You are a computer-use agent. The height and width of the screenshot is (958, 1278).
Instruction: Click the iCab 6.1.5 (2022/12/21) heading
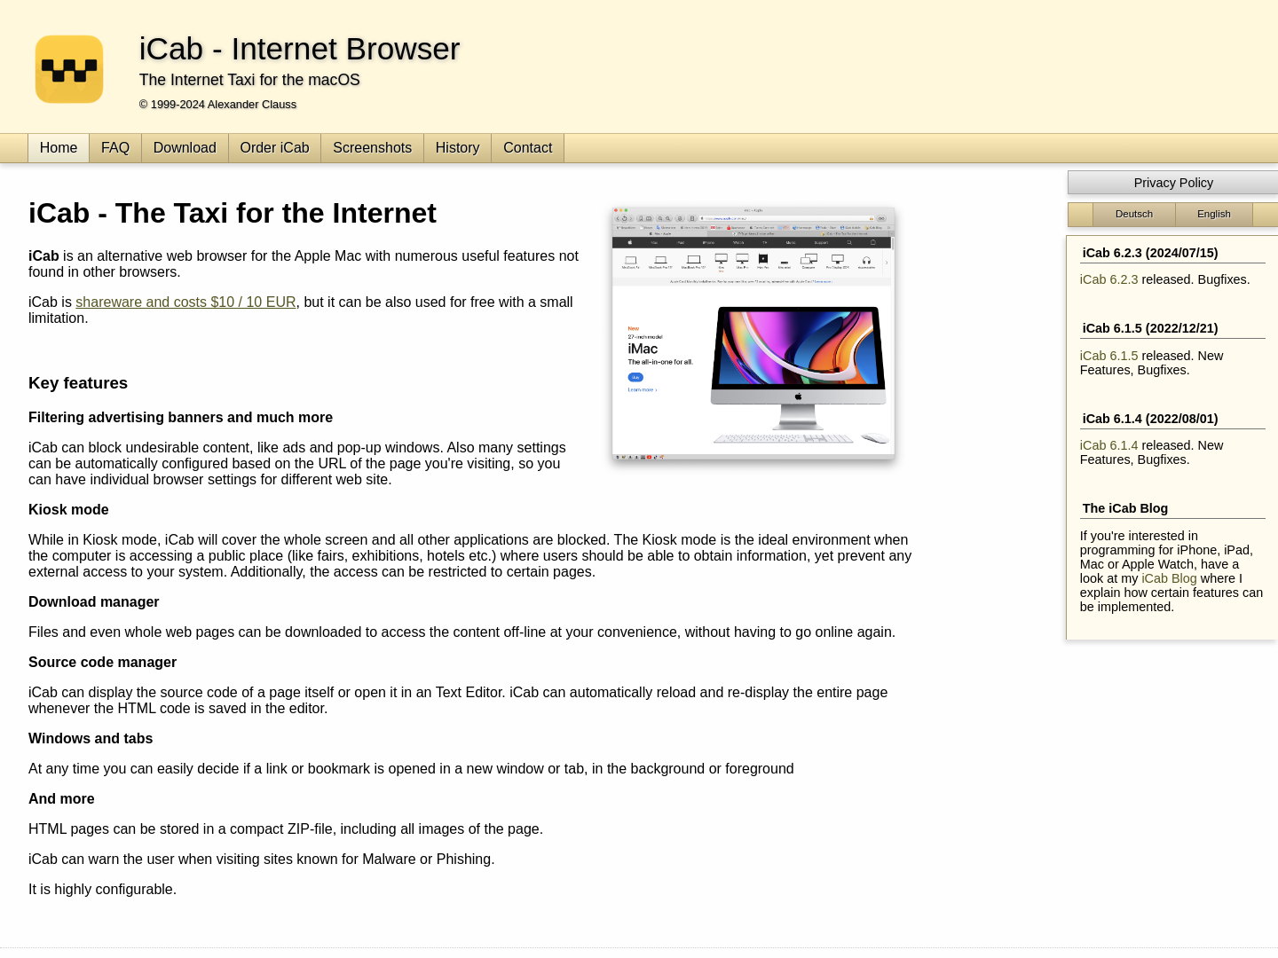pos(1150,328)
